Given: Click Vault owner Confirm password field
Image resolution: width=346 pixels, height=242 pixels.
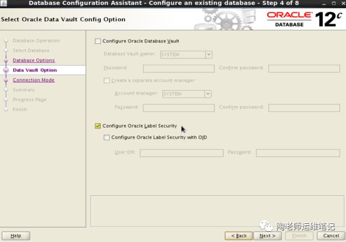Looking at the screenshot, I should point(304,69).
